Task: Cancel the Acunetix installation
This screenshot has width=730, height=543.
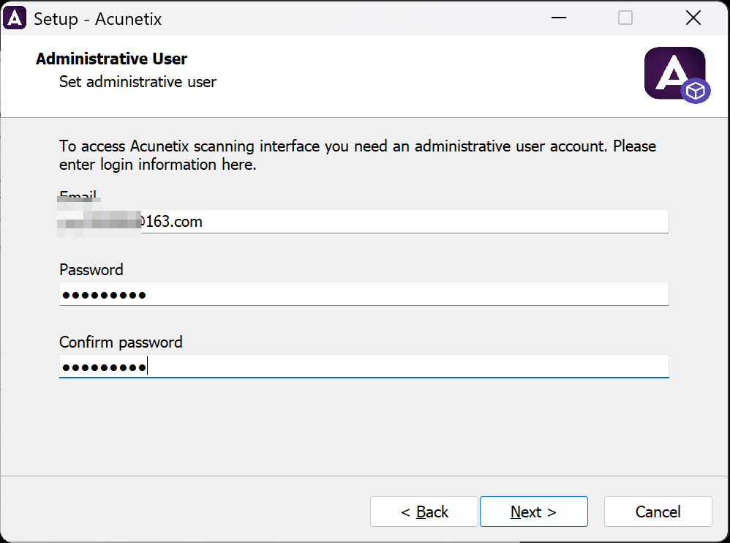Action: tap(658, 511)
